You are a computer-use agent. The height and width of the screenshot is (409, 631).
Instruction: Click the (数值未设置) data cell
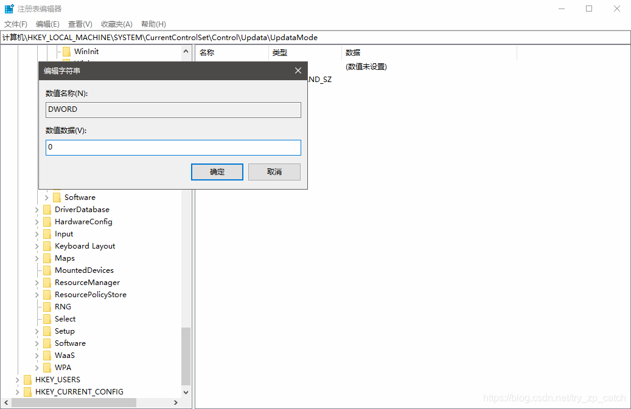(366, 67)
